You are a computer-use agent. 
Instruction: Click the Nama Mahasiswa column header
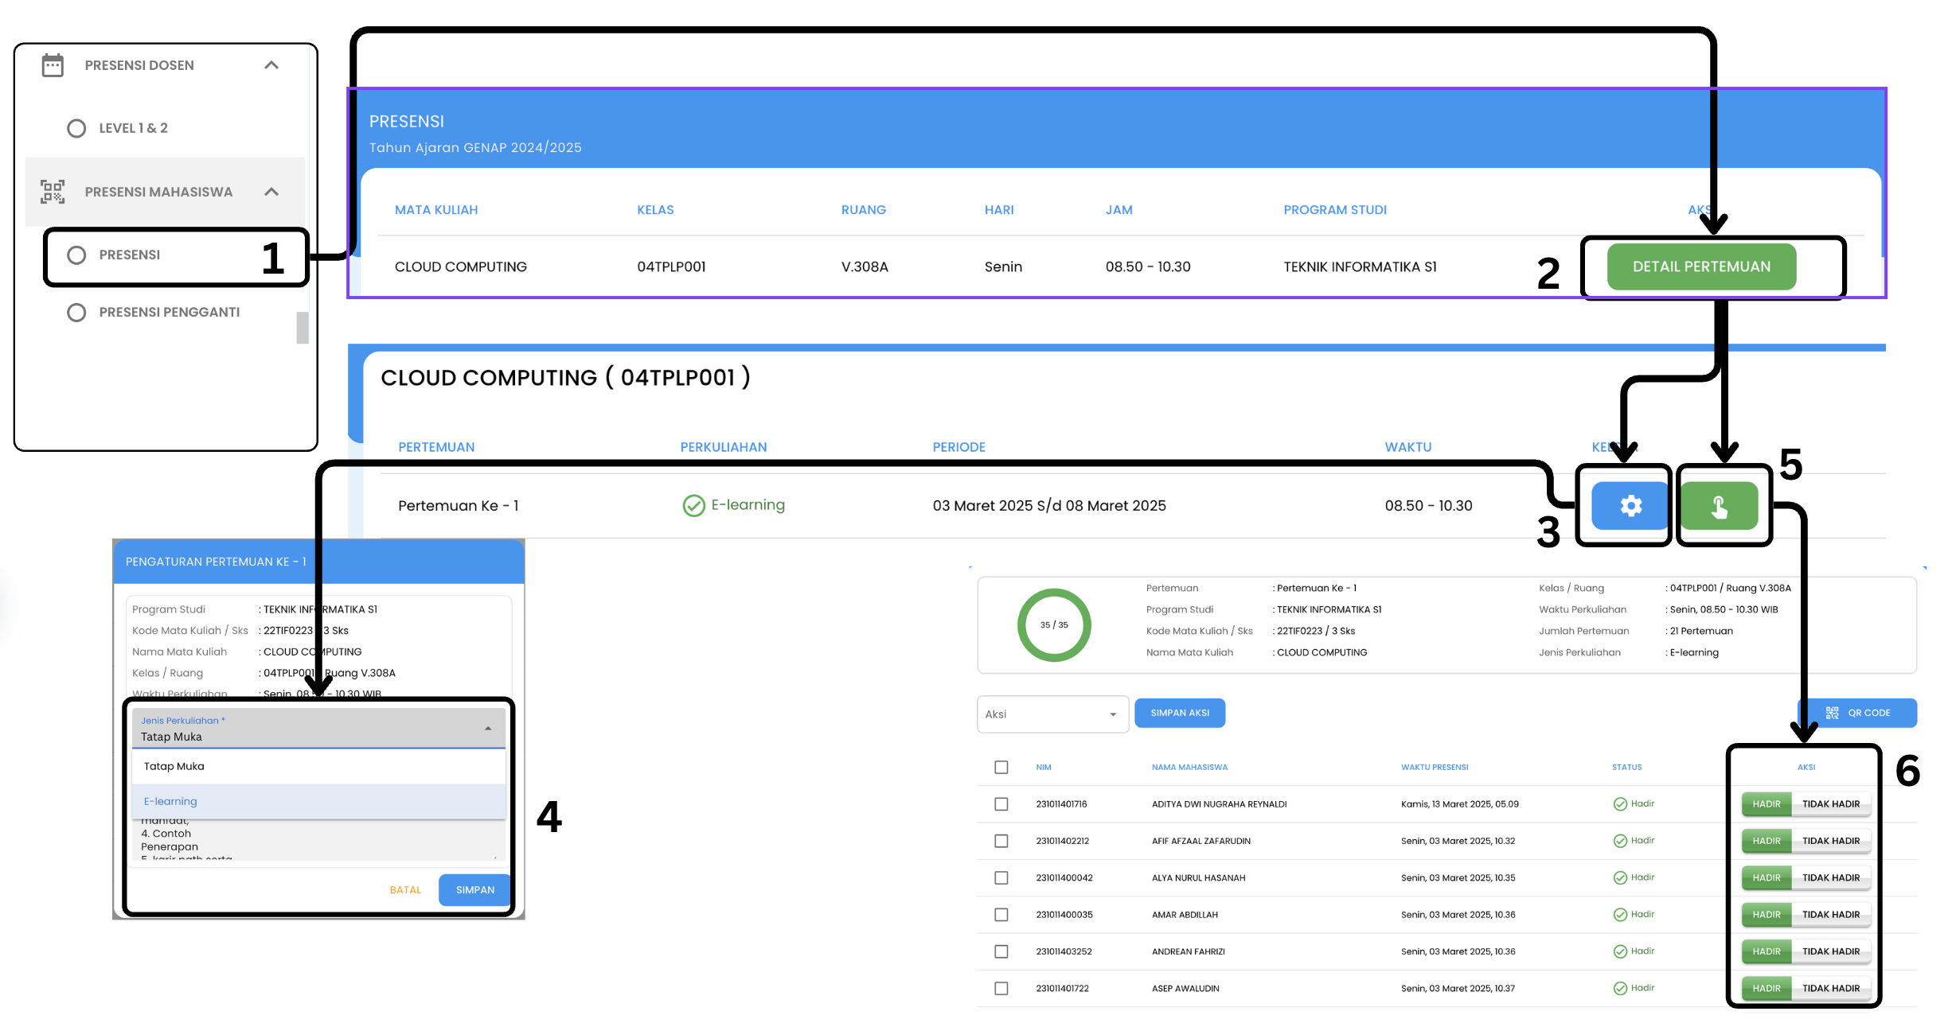(1189, 768)
